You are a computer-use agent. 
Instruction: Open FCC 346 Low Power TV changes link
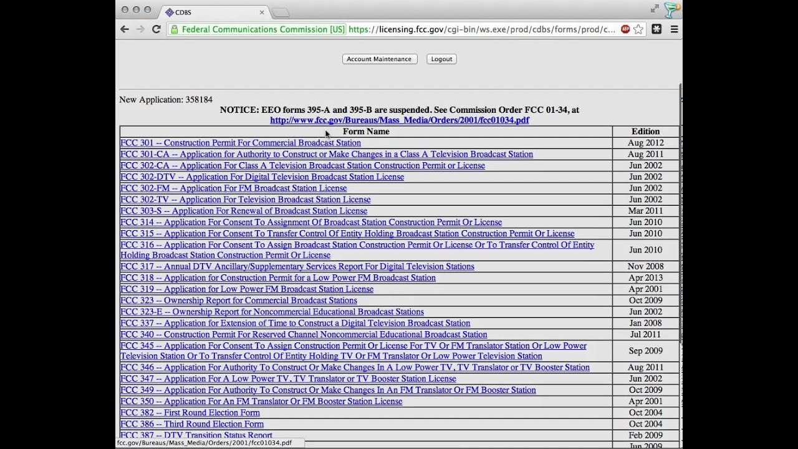tap(355, 367)
